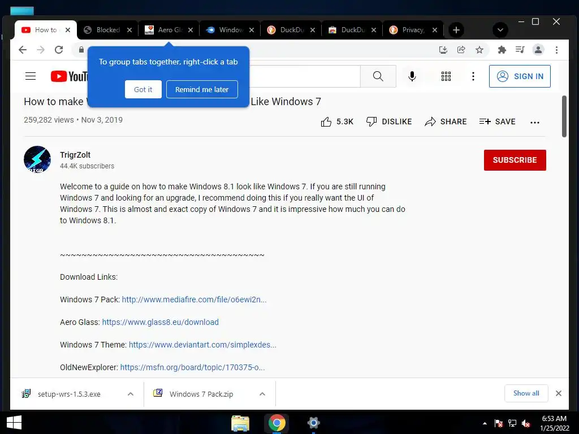Open a new tab with the plus button
The width and height of the screenshot is (579, 434).
456,30
